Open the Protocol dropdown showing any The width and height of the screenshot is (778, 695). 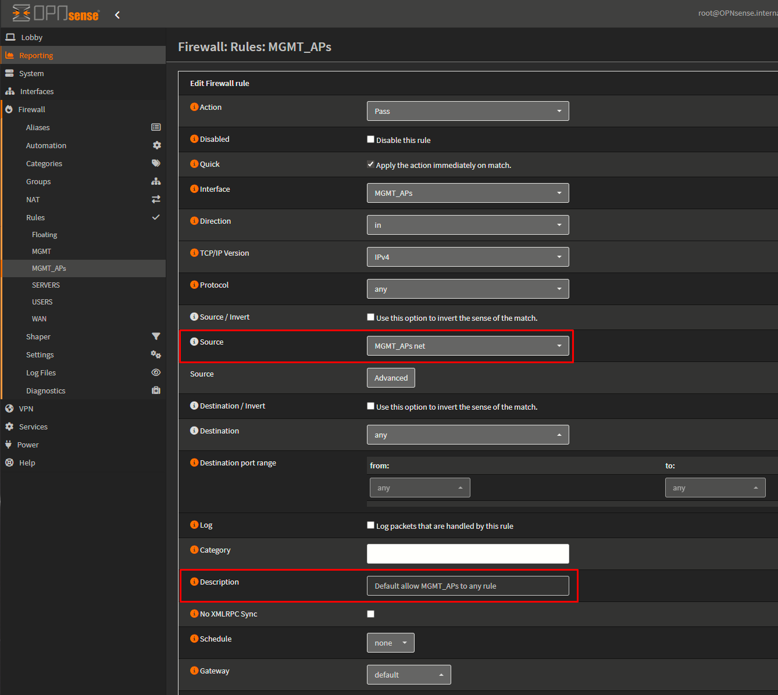pyautogui.click(x=467, y=289)
